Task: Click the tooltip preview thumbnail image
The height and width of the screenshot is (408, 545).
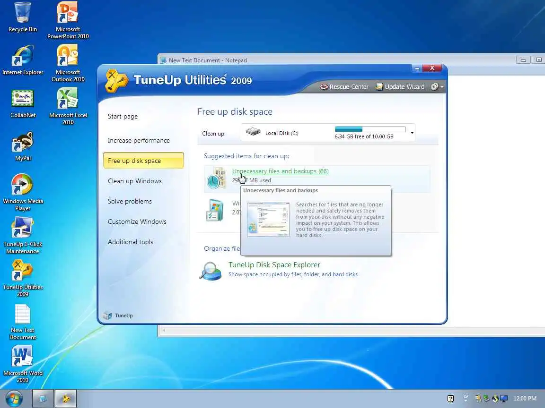Action: (268, 220)
